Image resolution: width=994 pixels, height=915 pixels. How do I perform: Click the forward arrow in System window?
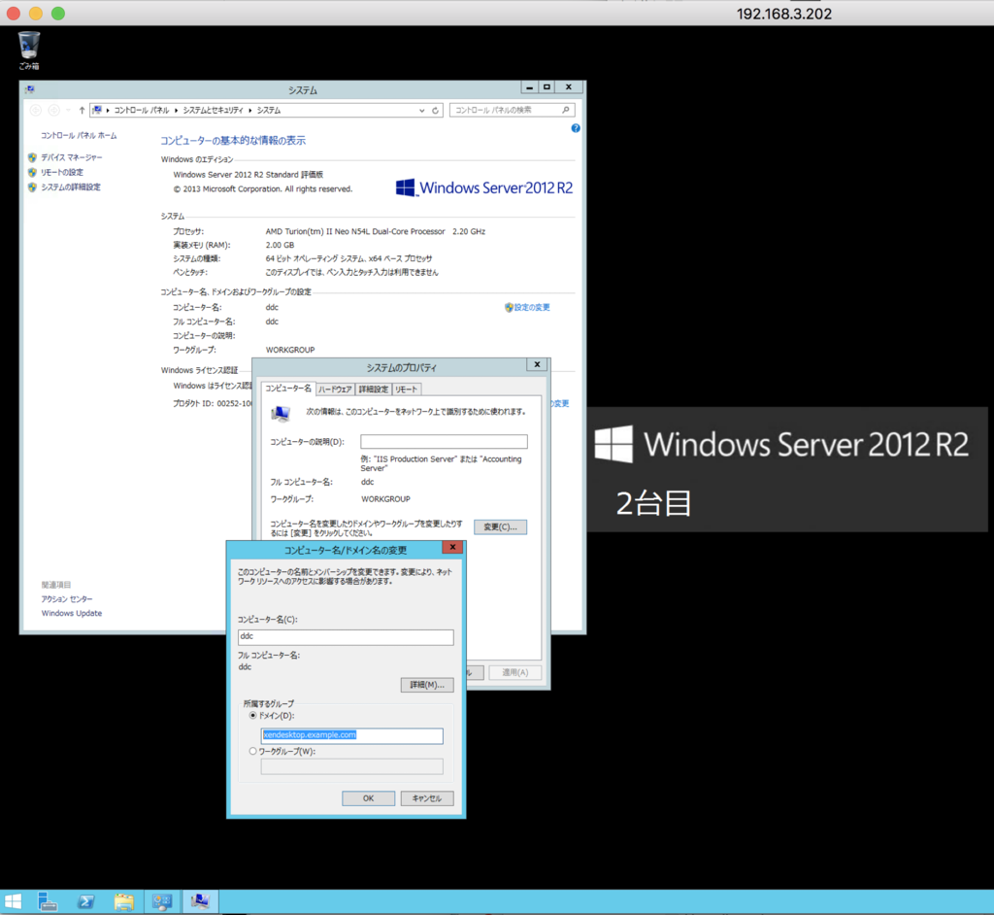point(54,111)
